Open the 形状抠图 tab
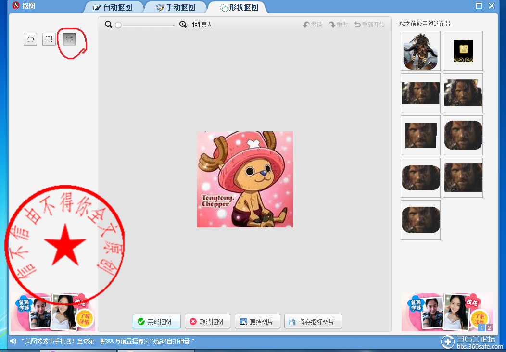The height and width of the screenshot is (352, 506). (239, 8)
